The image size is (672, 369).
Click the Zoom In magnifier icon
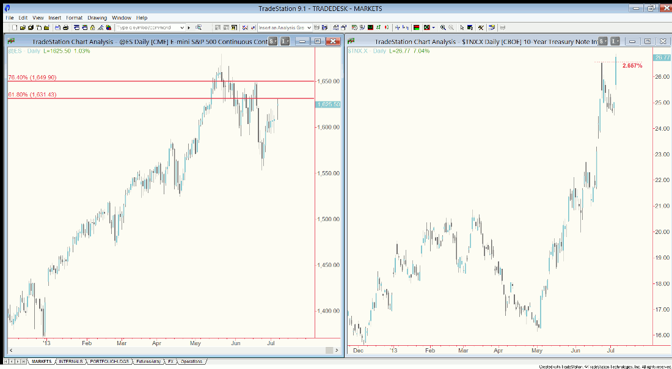(443, 27)
